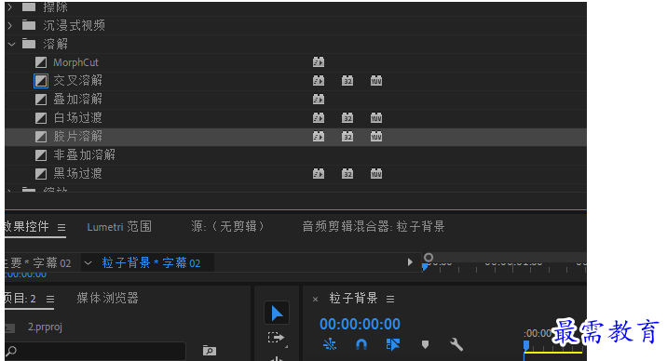
Task: Click accelerated-effect badge for 叠加溶解
Action: [x=319, y=100]
